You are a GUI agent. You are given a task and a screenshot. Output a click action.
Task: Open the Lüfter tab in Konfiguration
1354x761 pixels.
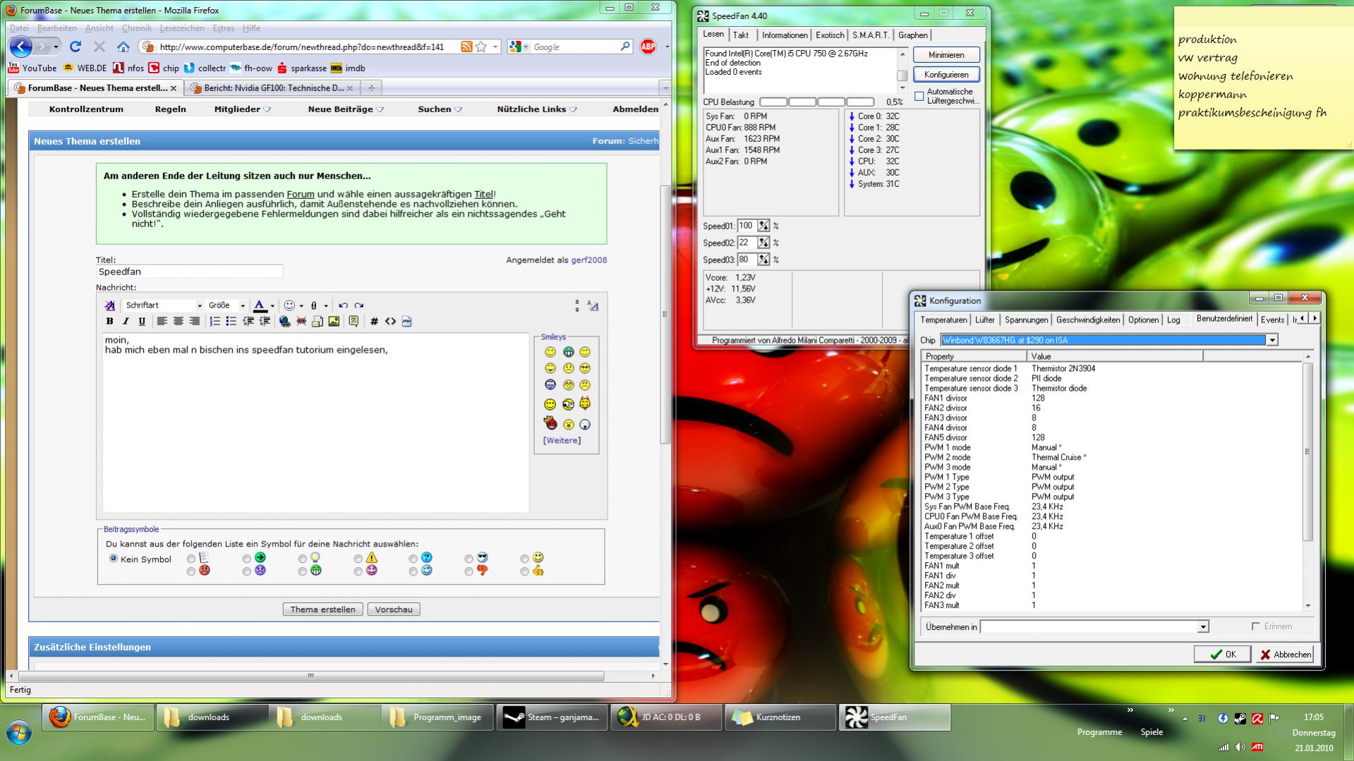[985, 320]
